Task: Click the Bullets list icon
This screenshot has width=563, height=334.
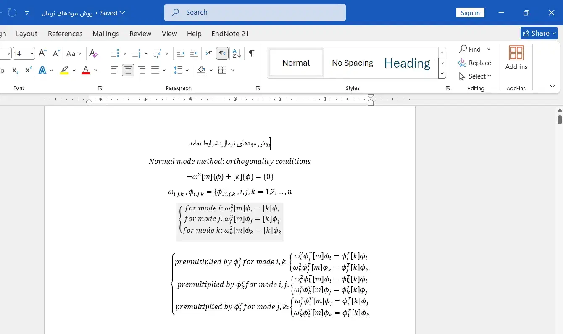Action: [x=115, y=53]
